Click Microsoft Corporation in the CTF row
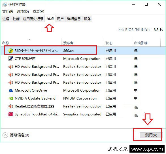 tap(82, 59)
